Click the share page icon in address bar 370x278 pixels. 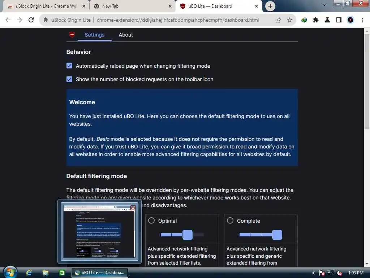(x=278, y=20)
